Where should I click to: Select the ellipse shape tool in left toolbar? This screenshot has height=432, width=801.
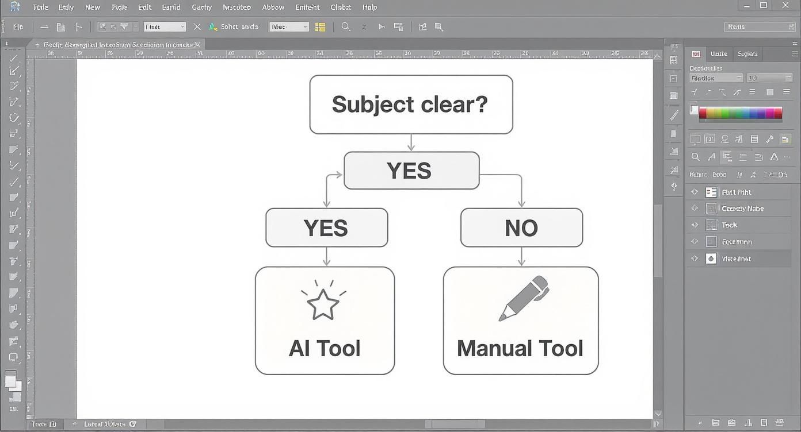click(13, 357)
